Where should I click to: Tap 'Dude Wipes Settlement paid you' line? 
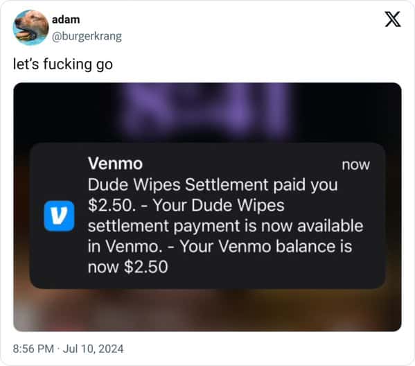213,184
